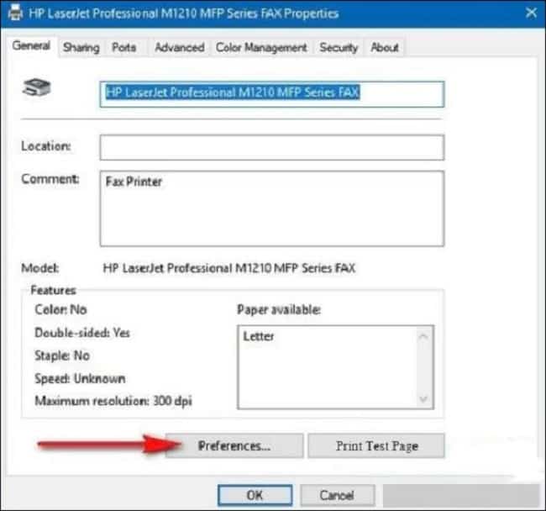Image resolution: width=546 pixels, height=511 pixels.
Task: Click the printer icon beside the name field
Action: [x=37, y=87]
